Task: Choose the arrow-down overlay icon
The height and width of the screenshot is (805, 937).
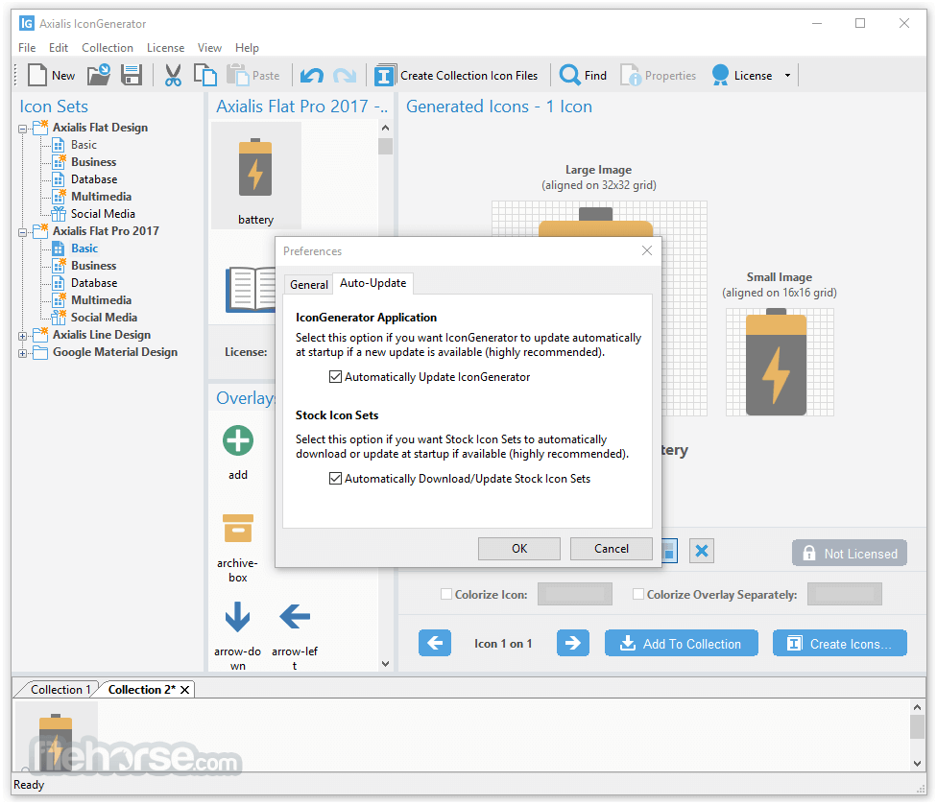Action: (237, 617)
